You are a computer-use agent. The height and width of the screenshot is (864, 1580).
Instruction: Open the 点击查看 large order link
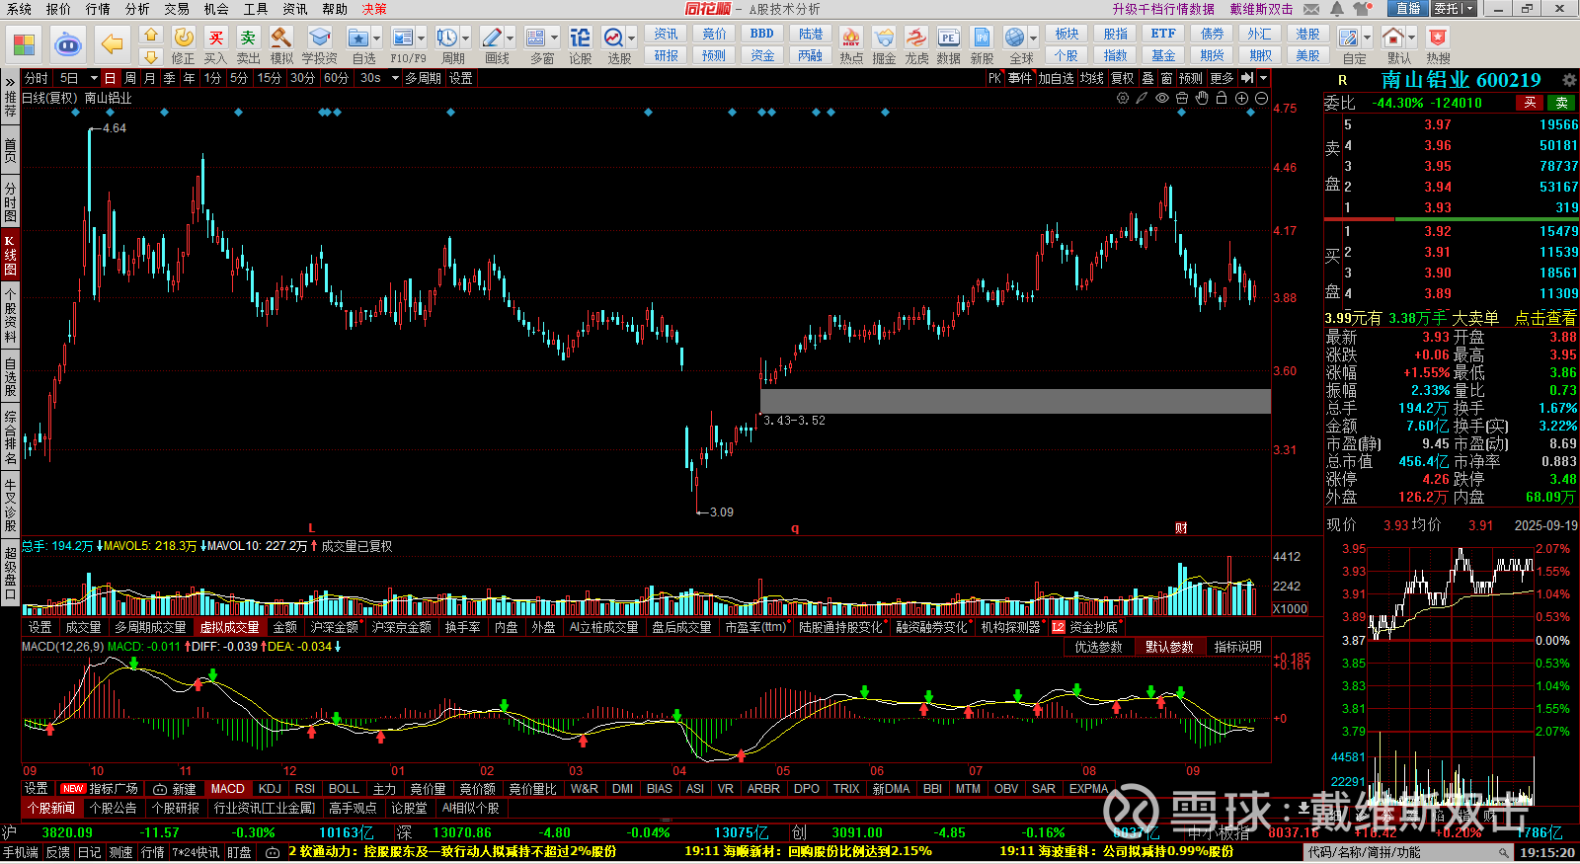coord(1545,318)
